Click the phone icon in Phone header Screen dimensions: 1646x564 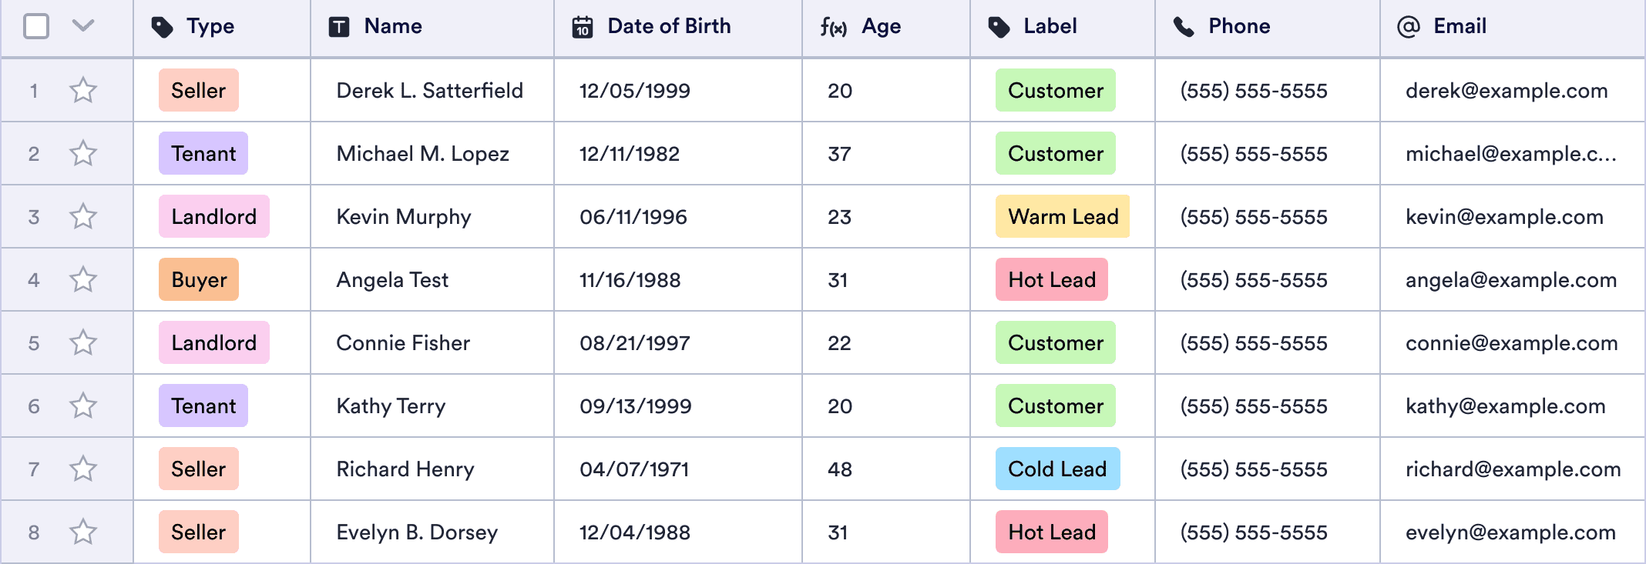pyautogui.click(x=1184, y=28)
